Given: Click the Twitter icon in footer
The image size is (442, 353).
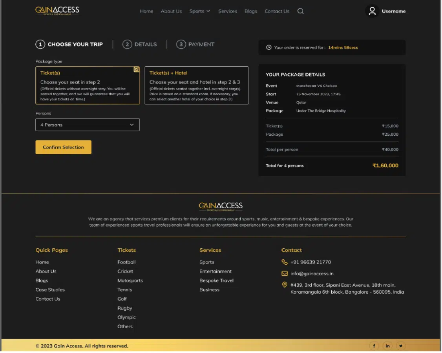Looking at the screenshot, I should point(401,346).
